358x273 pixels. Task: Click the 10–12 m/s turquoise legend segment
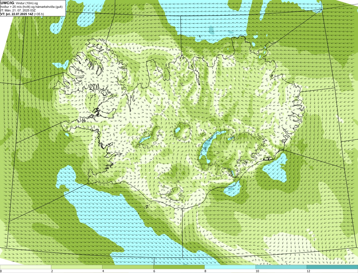pyautogui.click(x=281, y=267)
